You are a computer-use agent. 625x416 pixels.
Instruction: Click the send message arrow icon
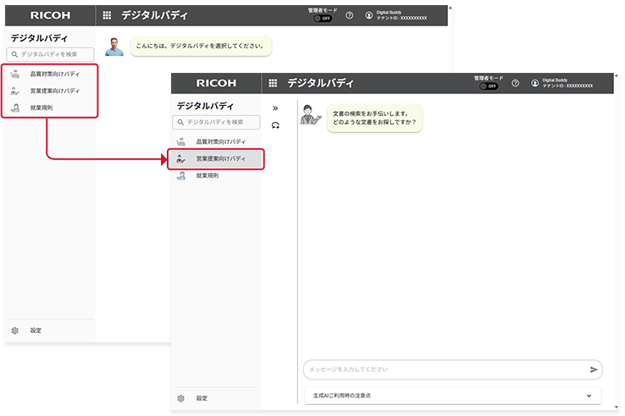point(594,369)
